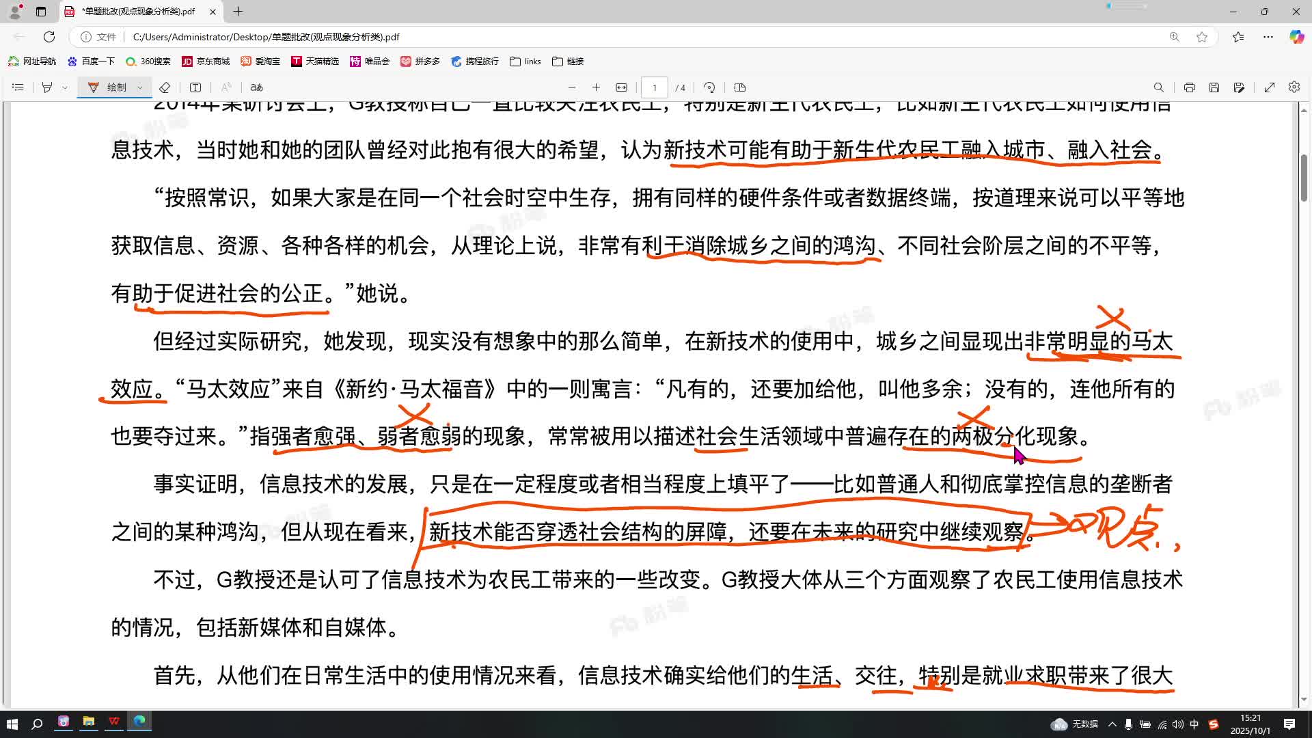This screenshot has height=738, width=1312.
Task: Select the Draw (绘制) pen tool
Action: click(x=109, y=87)
